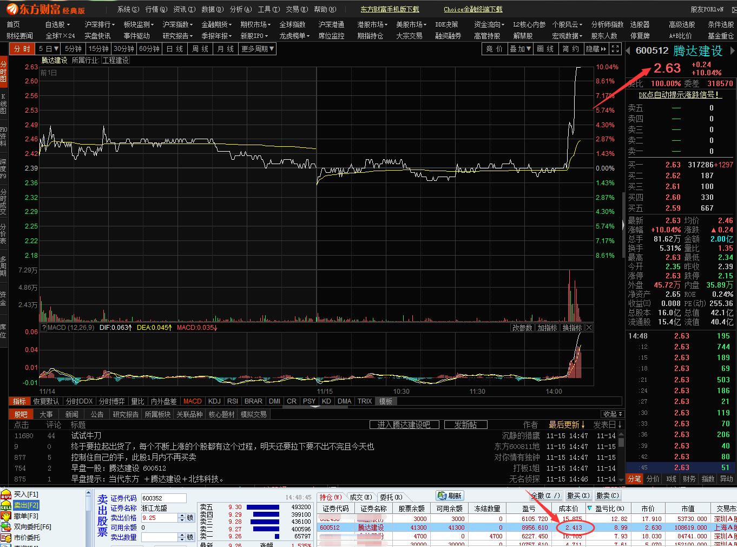The height and width of the screenshot is (547, 737).
Task: Switch chart to 5分钟 period
Action: tap(74, 49)
